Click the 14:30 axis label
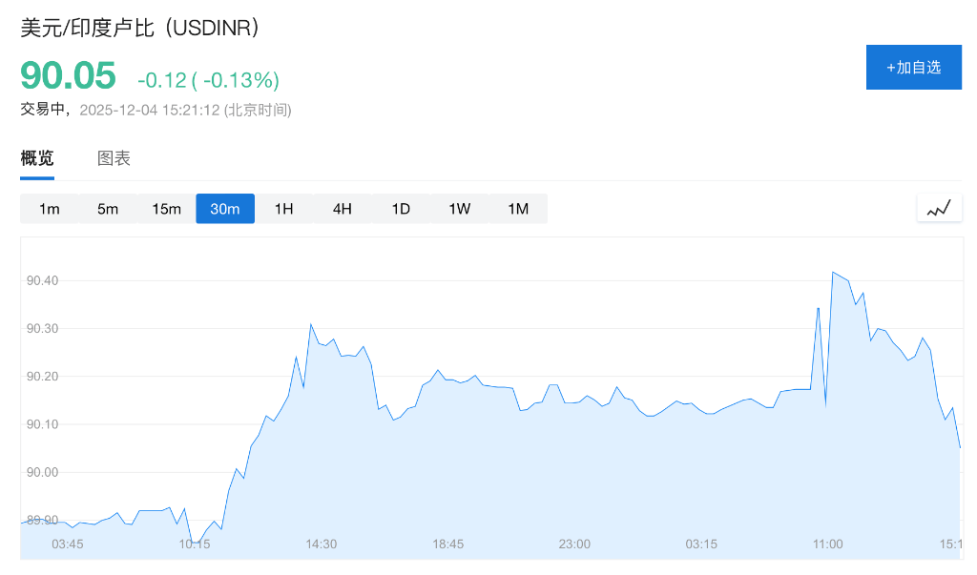 point(321,544)
